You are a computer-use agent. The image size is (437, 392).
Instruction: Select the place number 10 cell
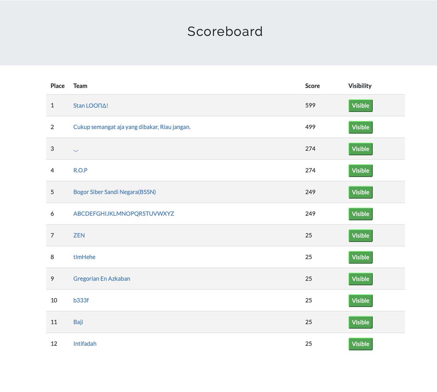click(54, 301)
